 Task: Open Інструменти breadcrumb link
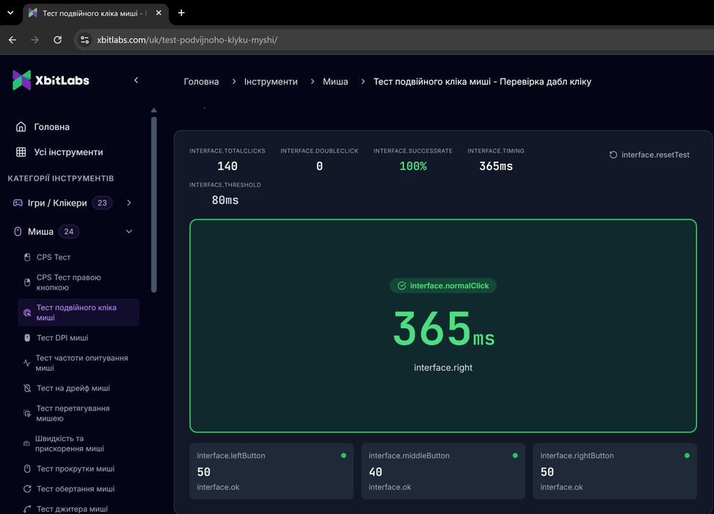[x=271, y=82]
